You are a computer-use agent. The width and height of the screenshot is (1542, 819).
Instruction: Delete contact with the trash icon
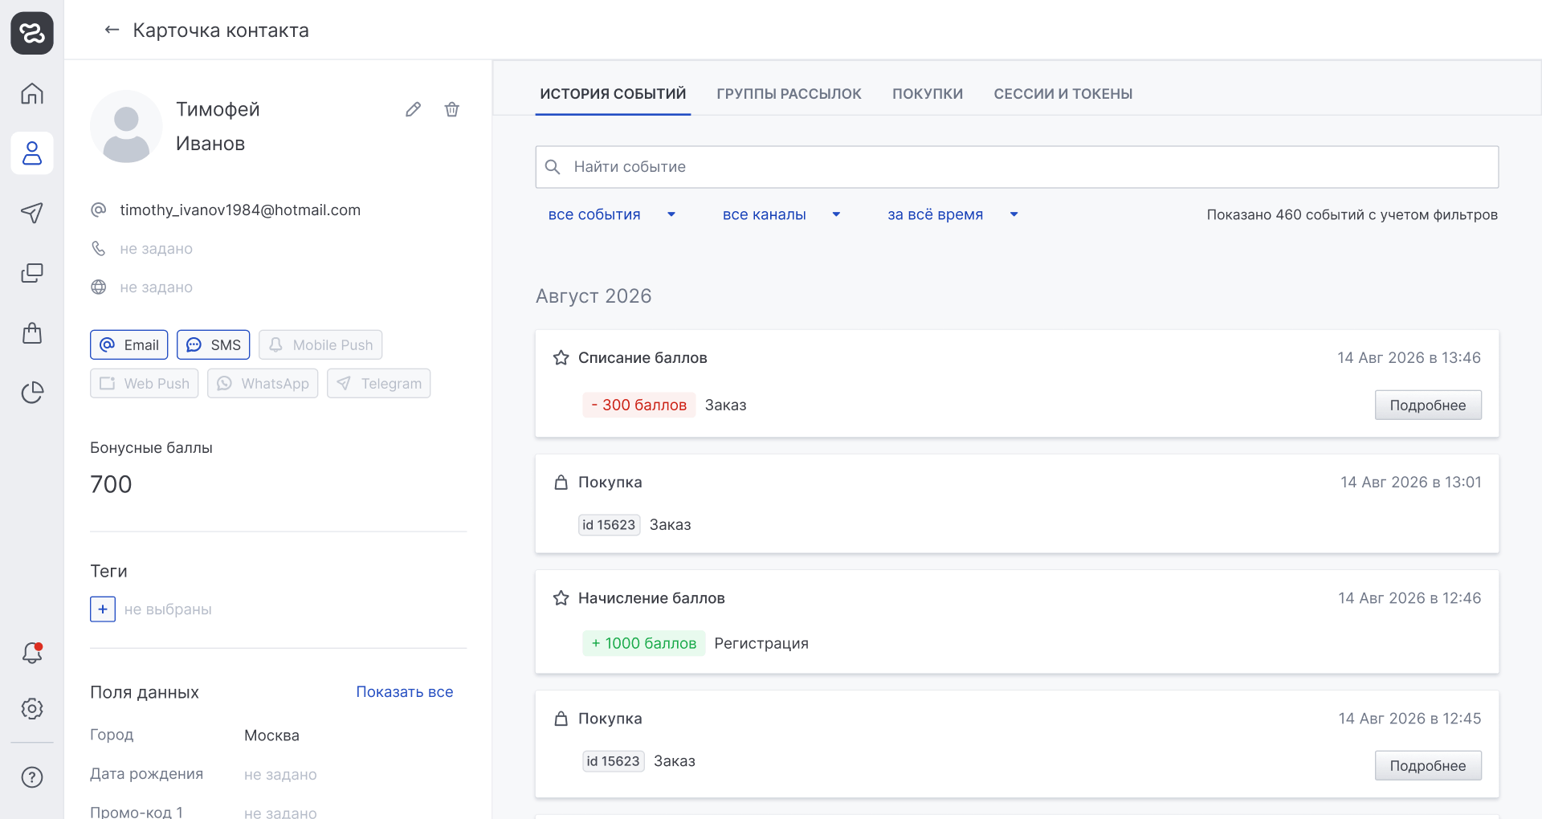452,109
